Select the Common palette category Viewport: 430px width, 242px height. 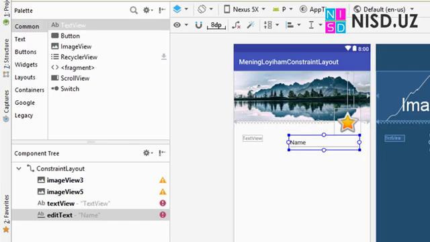coord(30,26)
